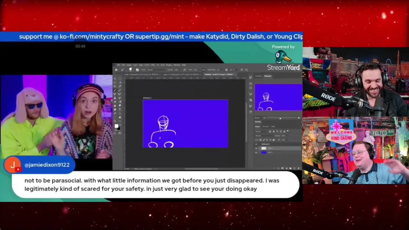409x230 pixels.
Task: Filter layers by shape layer icon
Action: point(281,131)
